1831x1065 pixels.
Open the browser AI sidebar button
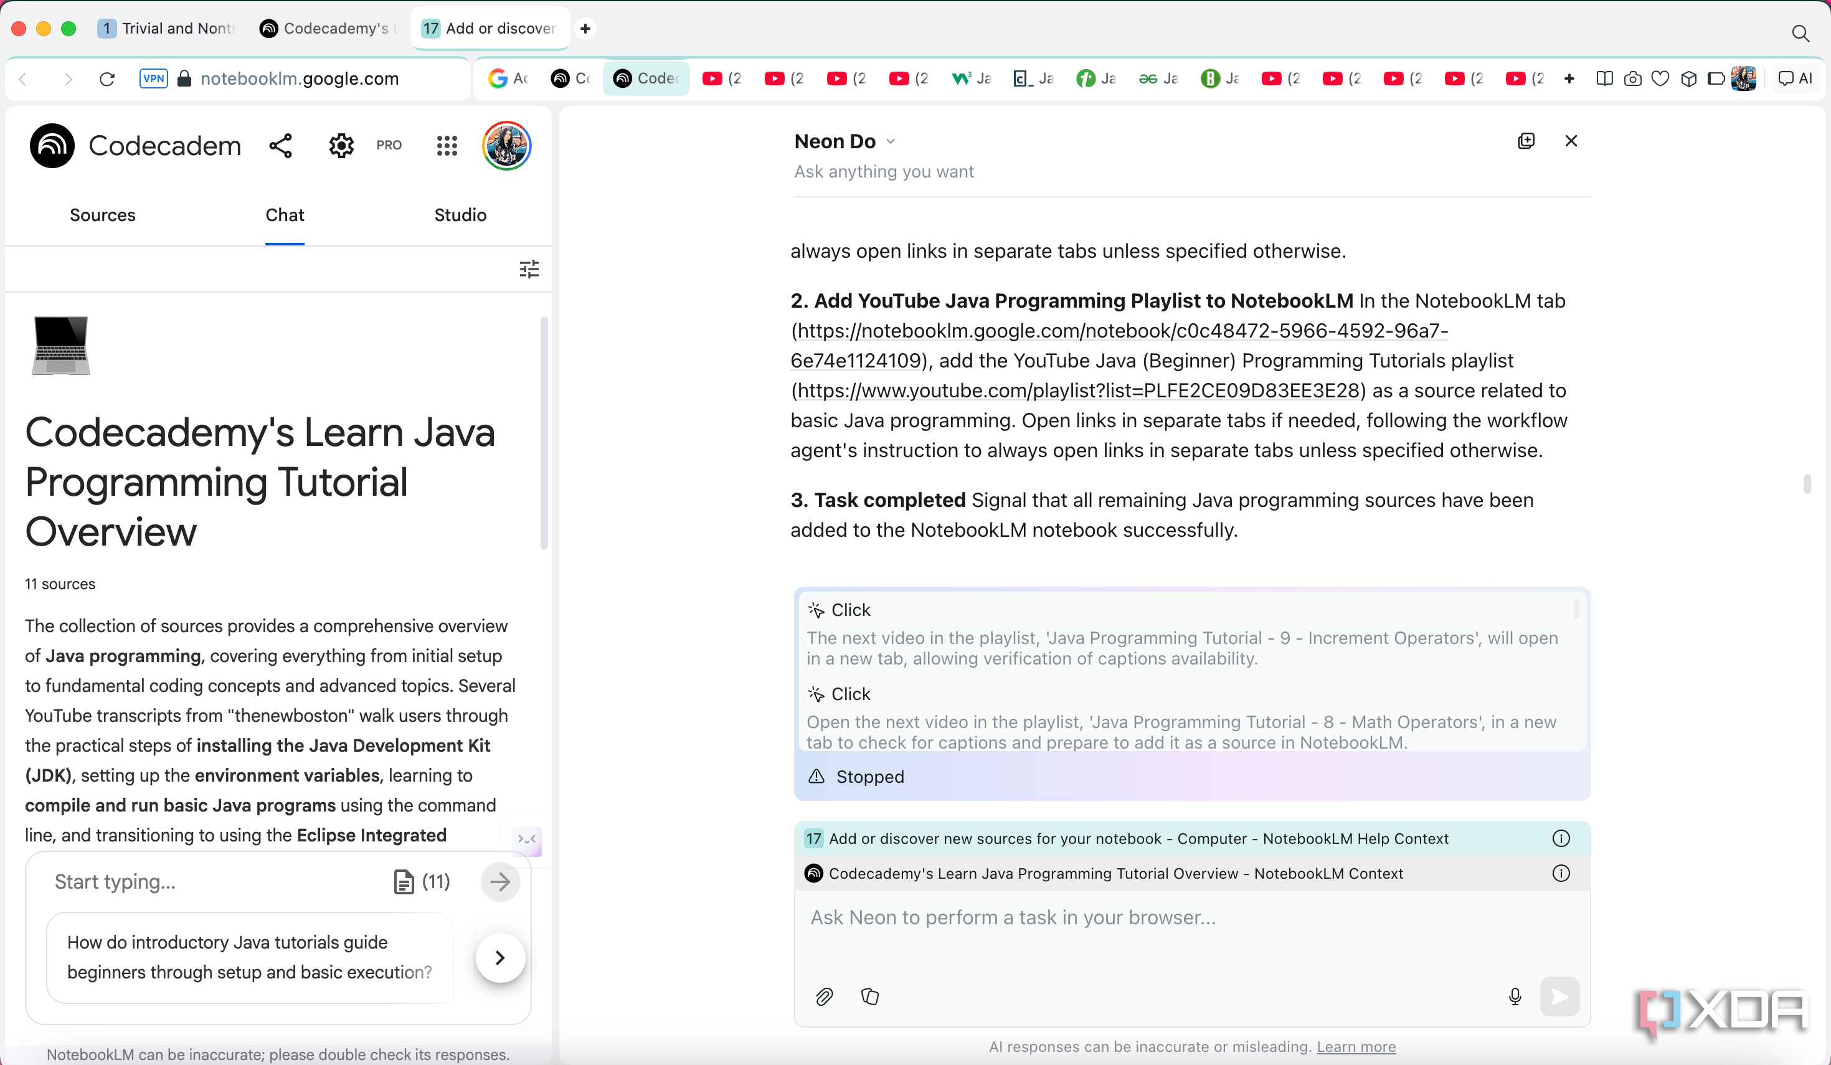(1796, 78)
